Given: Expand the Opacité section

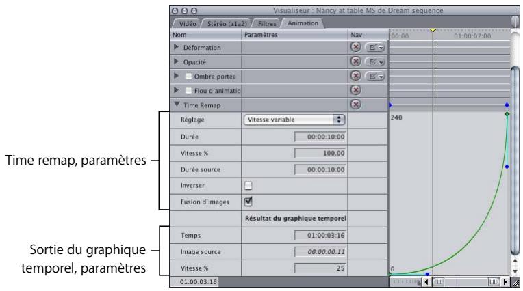Looking at the screenshot, I should pos(177,61).
